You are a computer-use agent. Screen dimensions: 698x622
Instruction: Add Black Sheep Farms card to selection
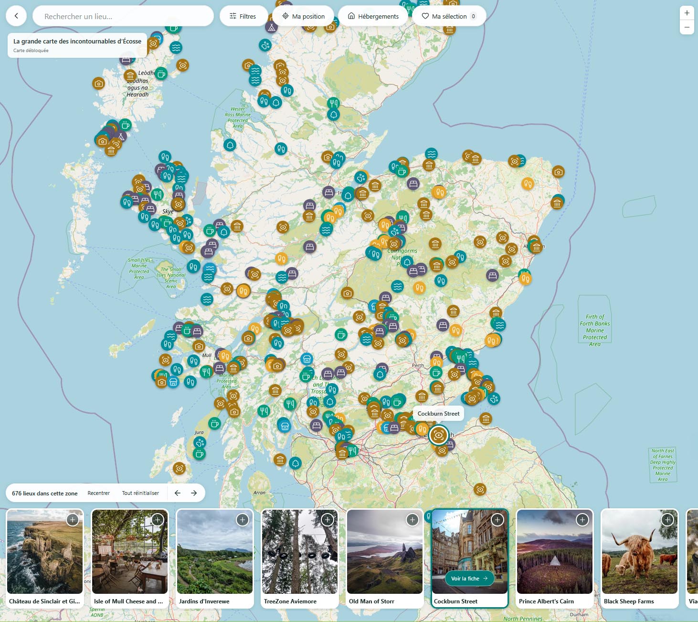coord(667,520)
